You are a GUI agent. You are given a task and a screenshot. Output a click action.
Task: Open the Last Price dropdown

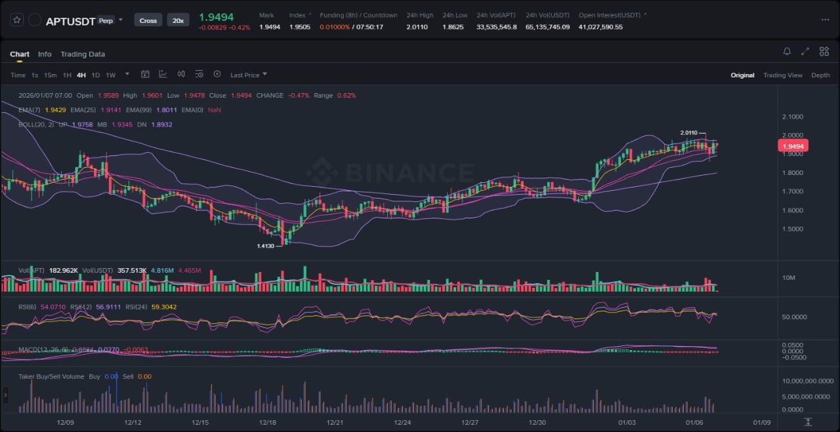[x=249, y=75]
